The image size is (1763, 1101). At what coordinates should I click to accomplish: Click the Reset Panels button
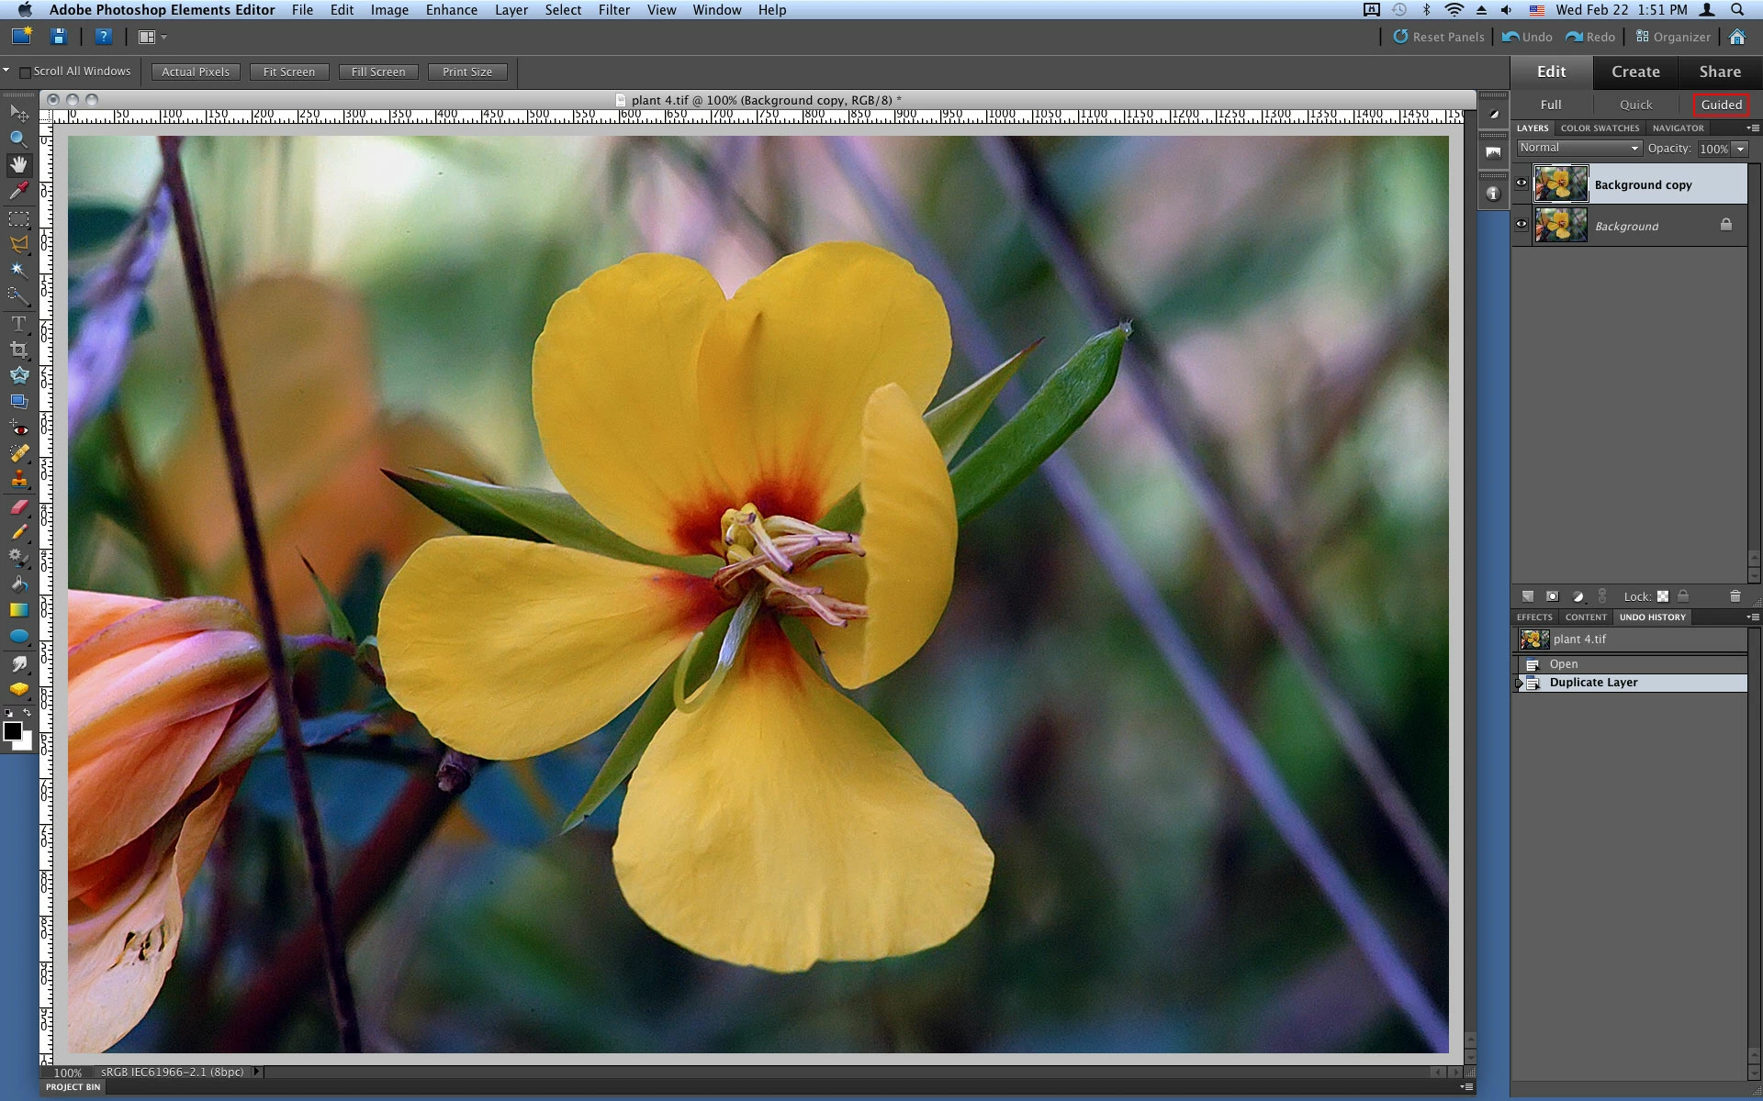point(1438,37)
